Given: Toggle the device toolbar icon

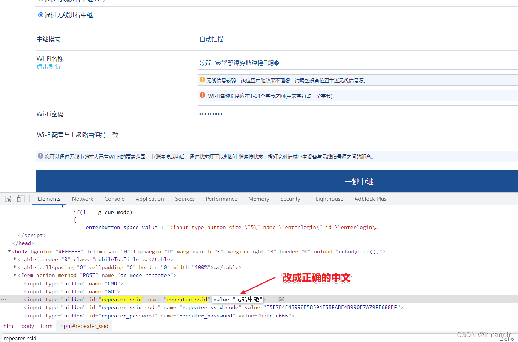Looking at the screenshot, I should (21, 199).
